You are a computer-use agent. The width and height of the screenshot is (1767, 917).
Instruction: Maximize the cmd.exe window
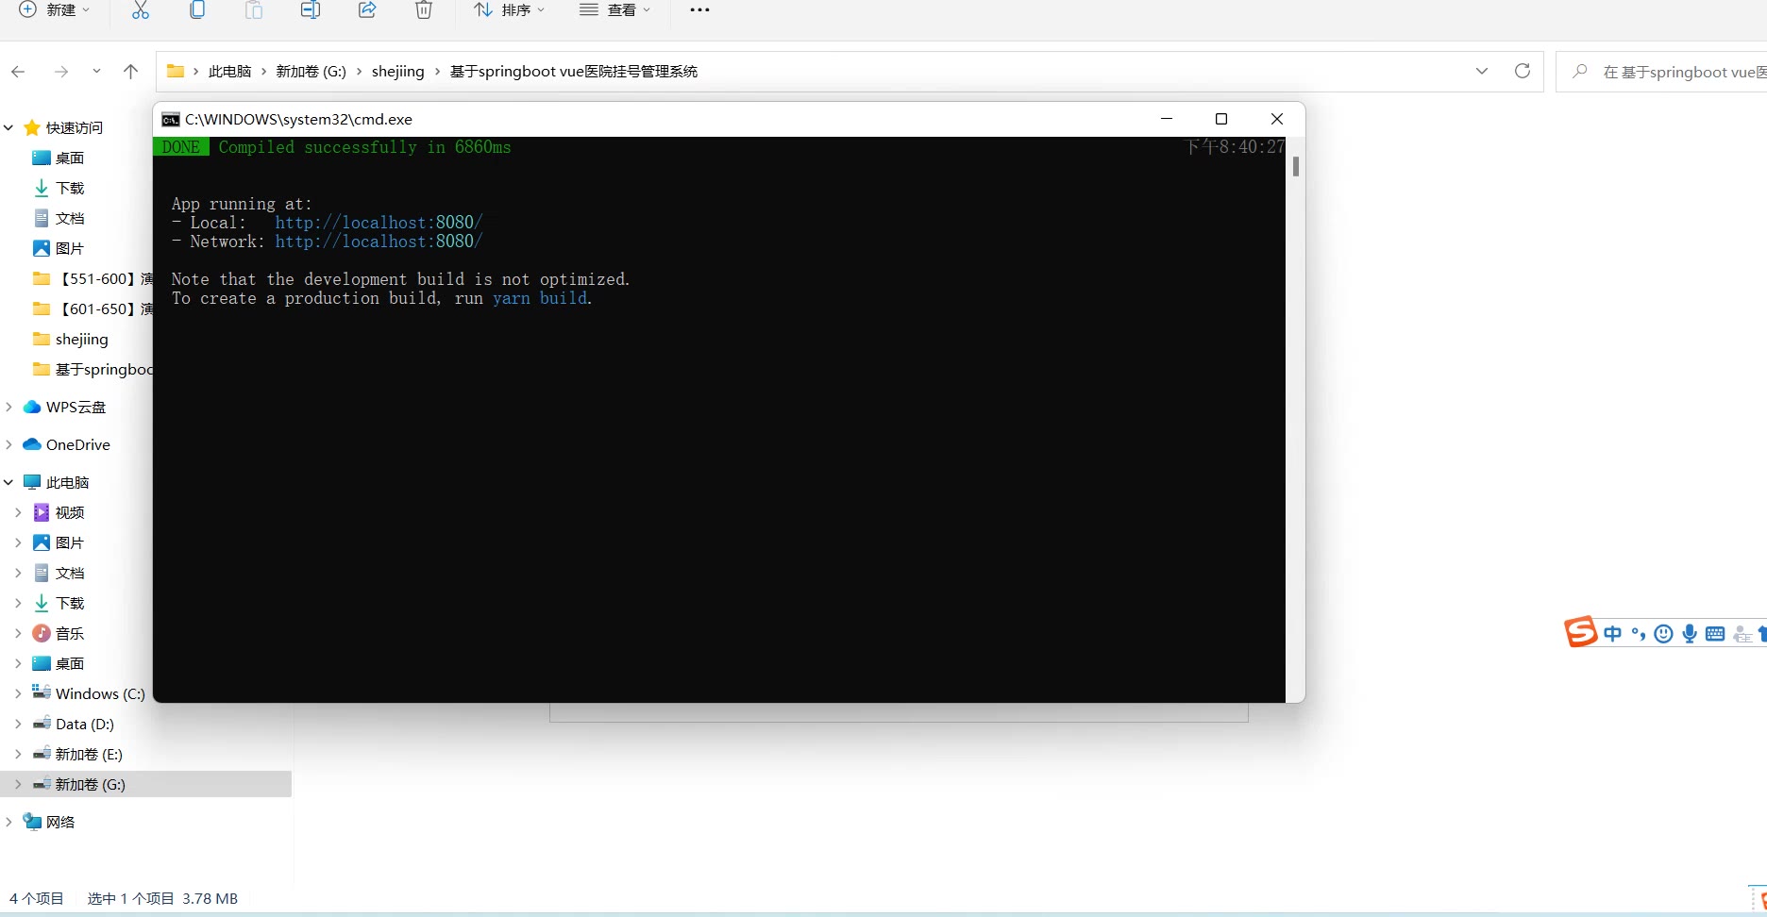[x=1221, y=119]
